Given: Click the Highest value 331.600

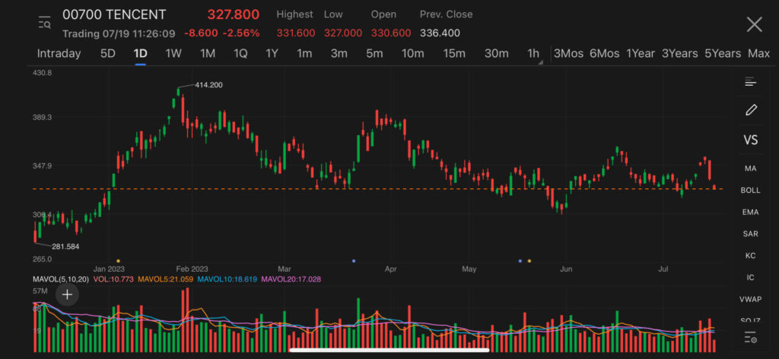Looking at the screenshot, I should click(x=296, y=33).
